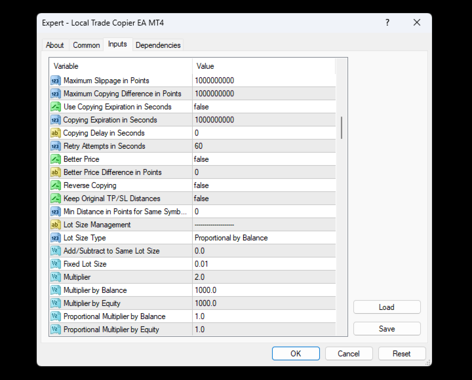Click the double icon beside Fixed Lot Size
The width and height of the screenshot is (472, 380).
tap(55, 264)
